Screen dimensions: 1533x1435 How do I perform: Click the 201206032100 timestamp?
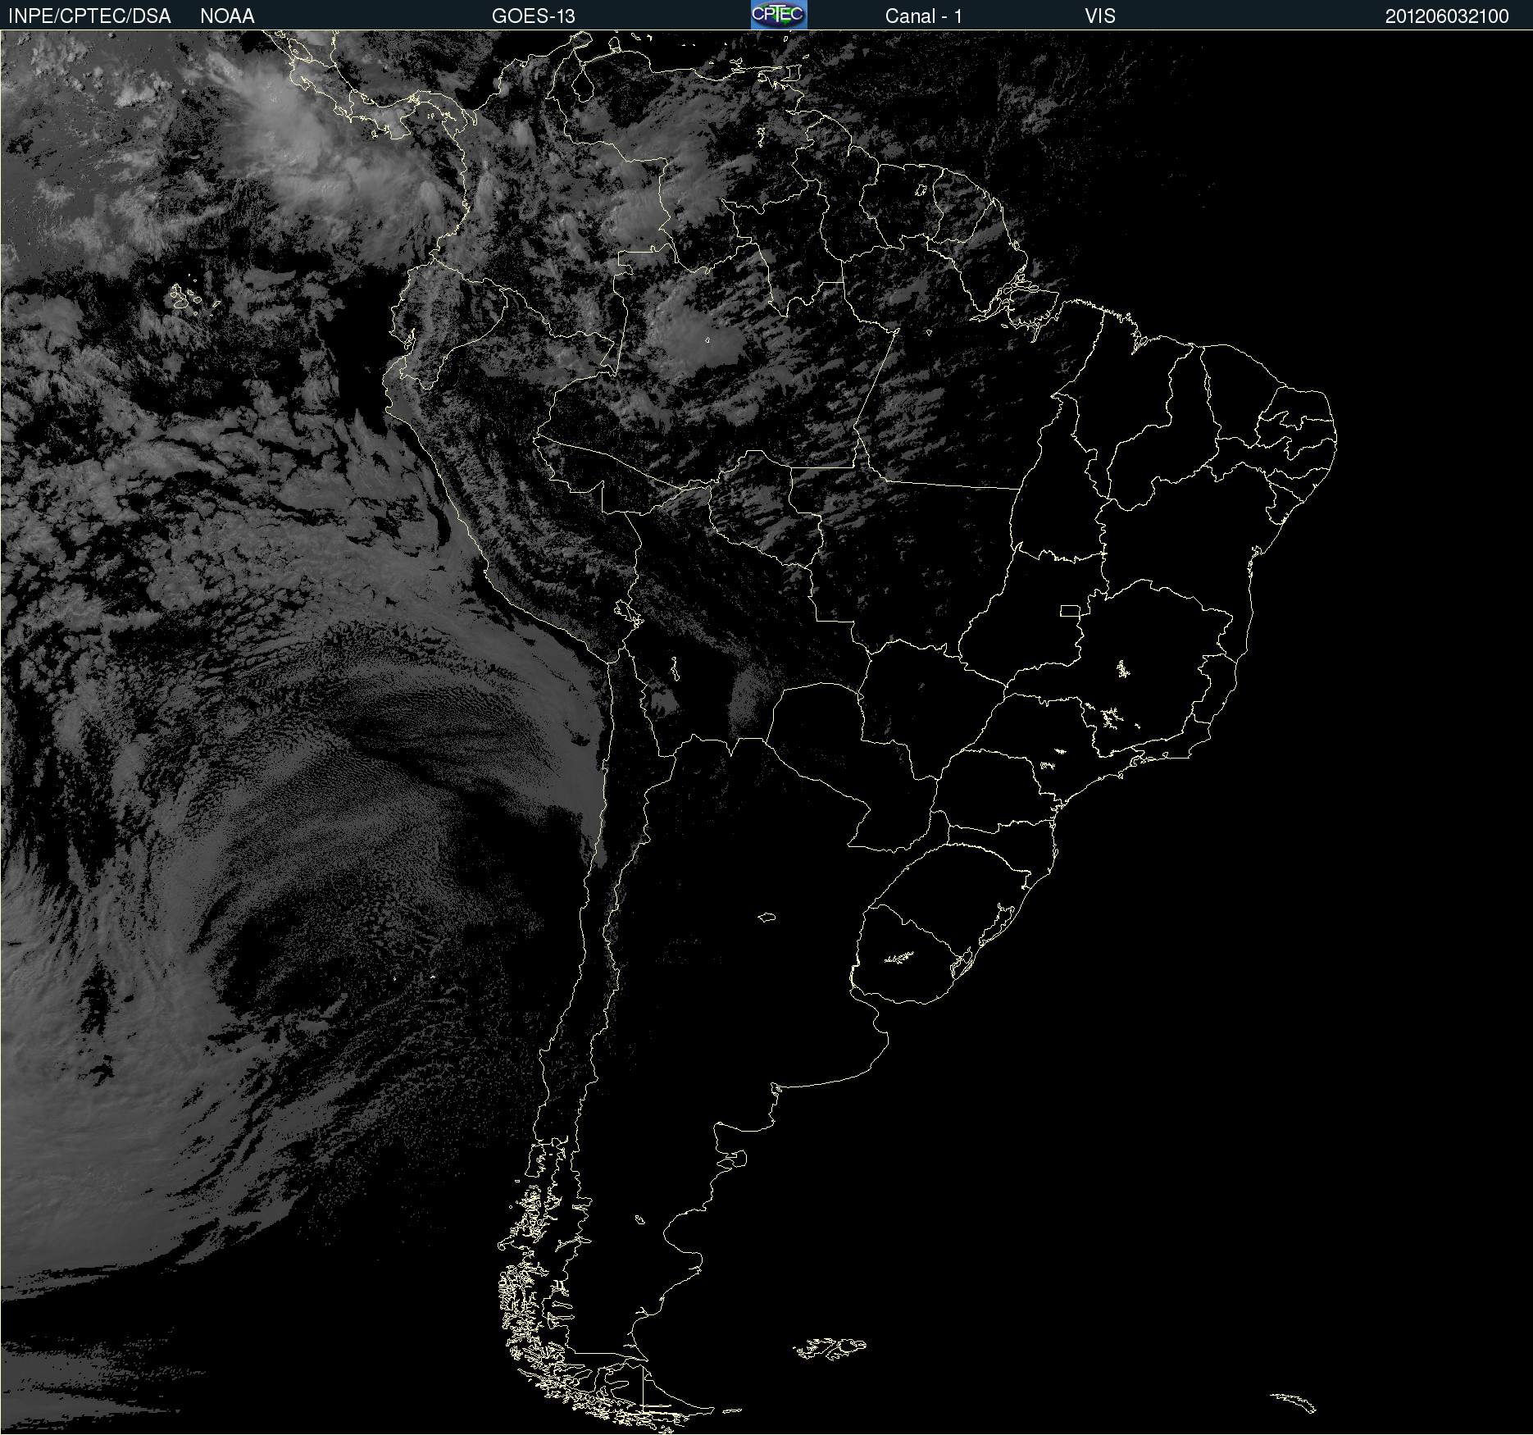1447,16
